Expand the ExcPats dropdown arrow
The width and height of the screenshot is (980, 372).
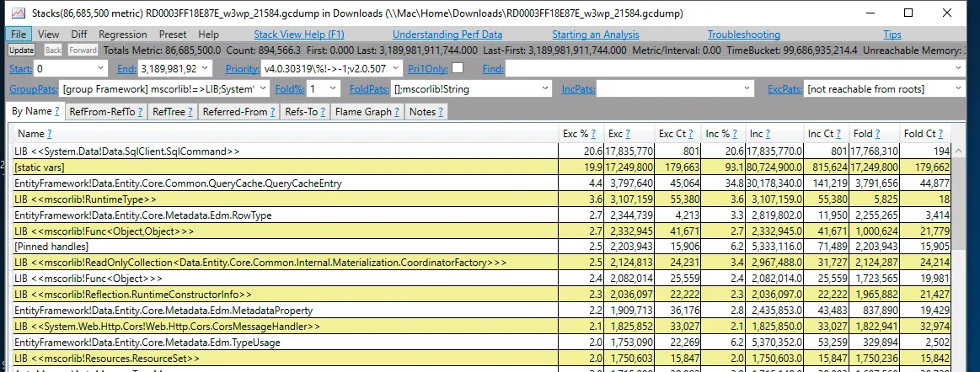click(958, 89)
